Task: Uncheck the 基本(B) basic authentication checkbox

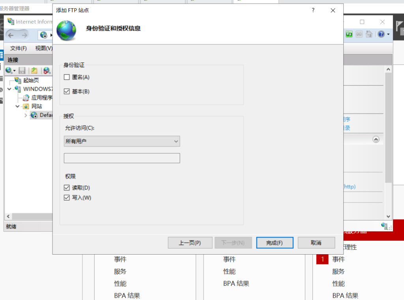Action: 67,92
